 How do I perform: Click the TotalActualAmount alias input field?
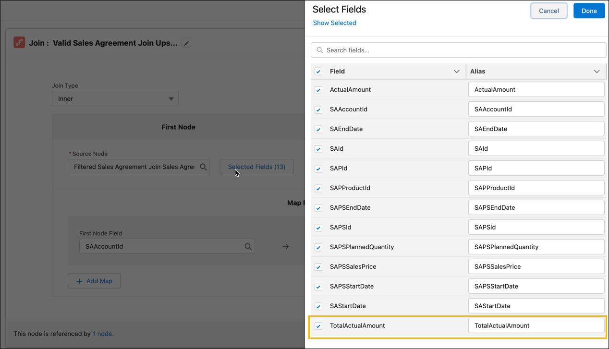(x=536, y=325)
